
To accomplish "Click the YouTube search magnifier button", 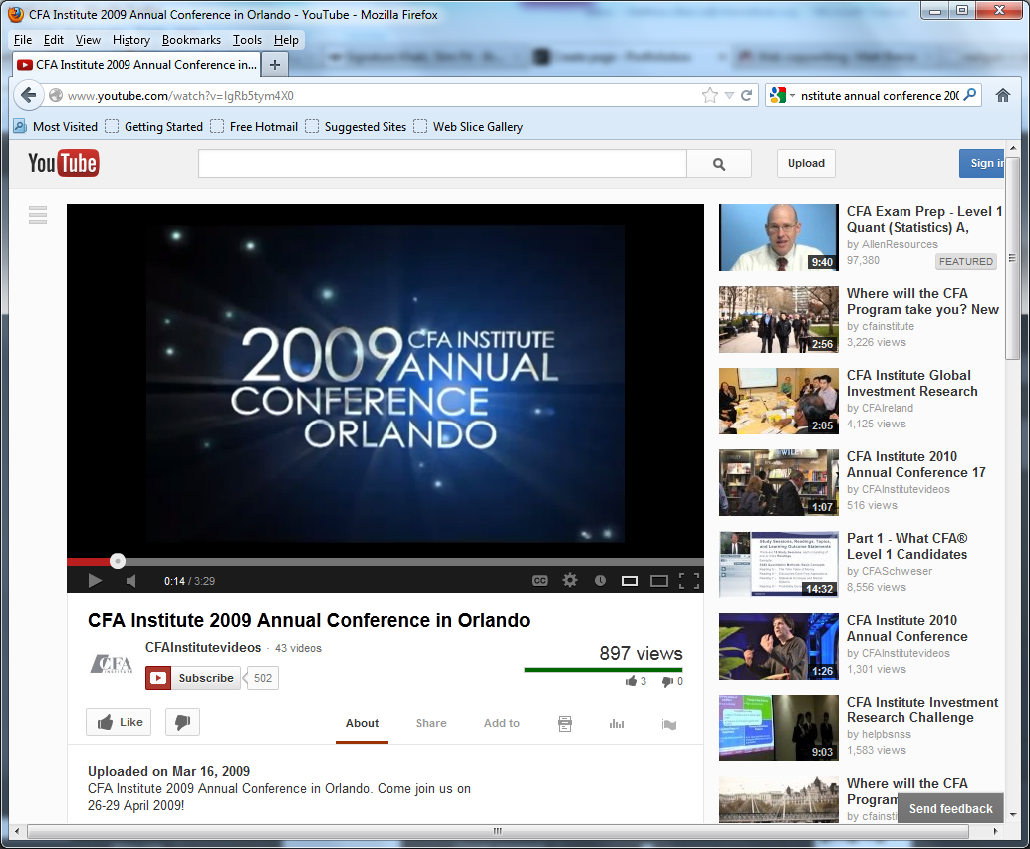I will tap(719, 164).
